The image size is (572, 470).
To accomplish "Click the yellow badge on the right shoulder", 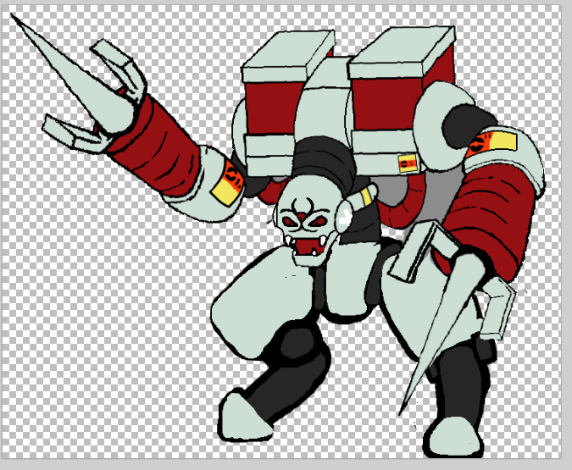I will coord(491,143).
